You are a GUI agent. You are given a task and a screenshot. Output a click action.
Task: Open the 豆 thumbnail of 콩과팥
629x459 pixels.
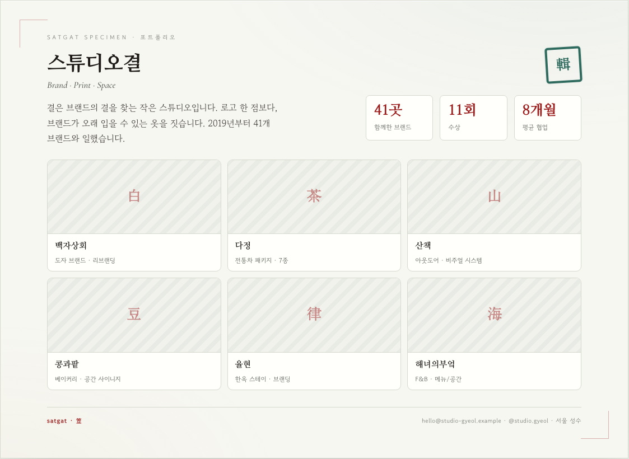click(x=134, y=315)
